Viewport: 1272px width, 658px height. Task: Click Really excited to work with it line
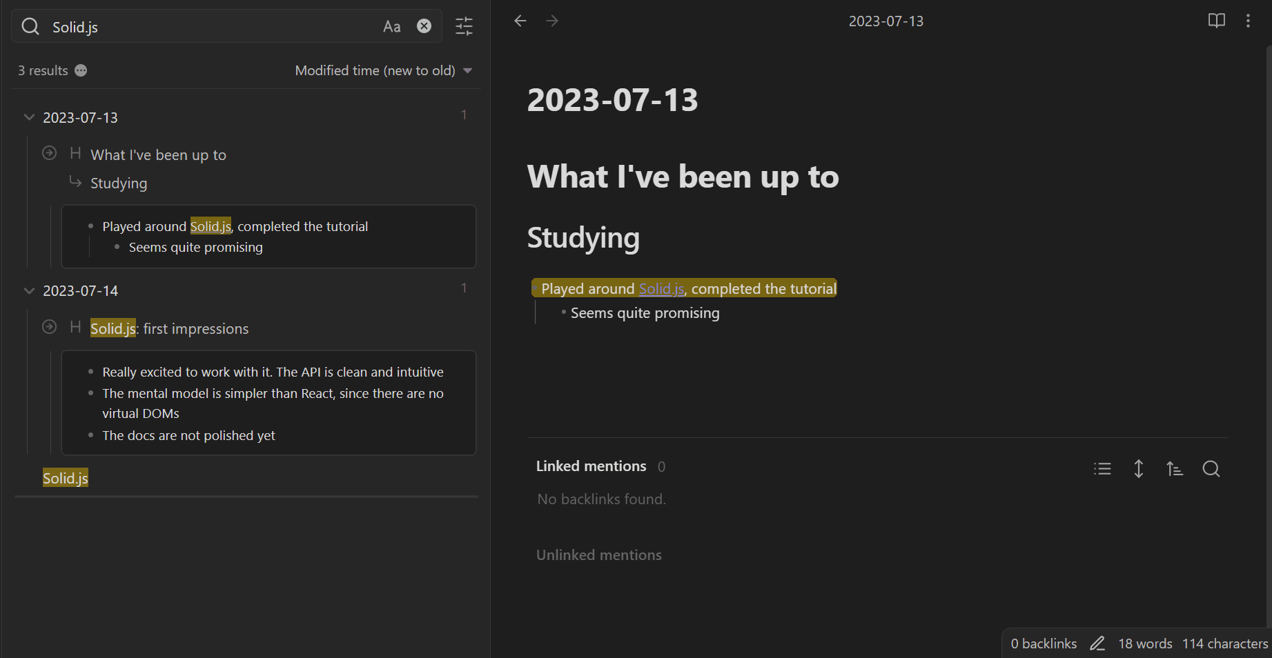pos(273,372)
